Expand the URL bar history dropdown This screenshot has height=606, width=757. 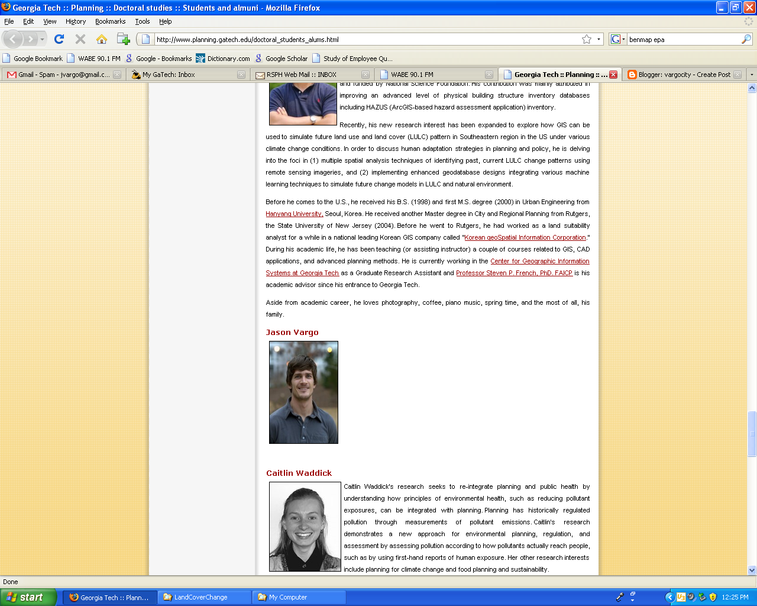pos(599,39)
